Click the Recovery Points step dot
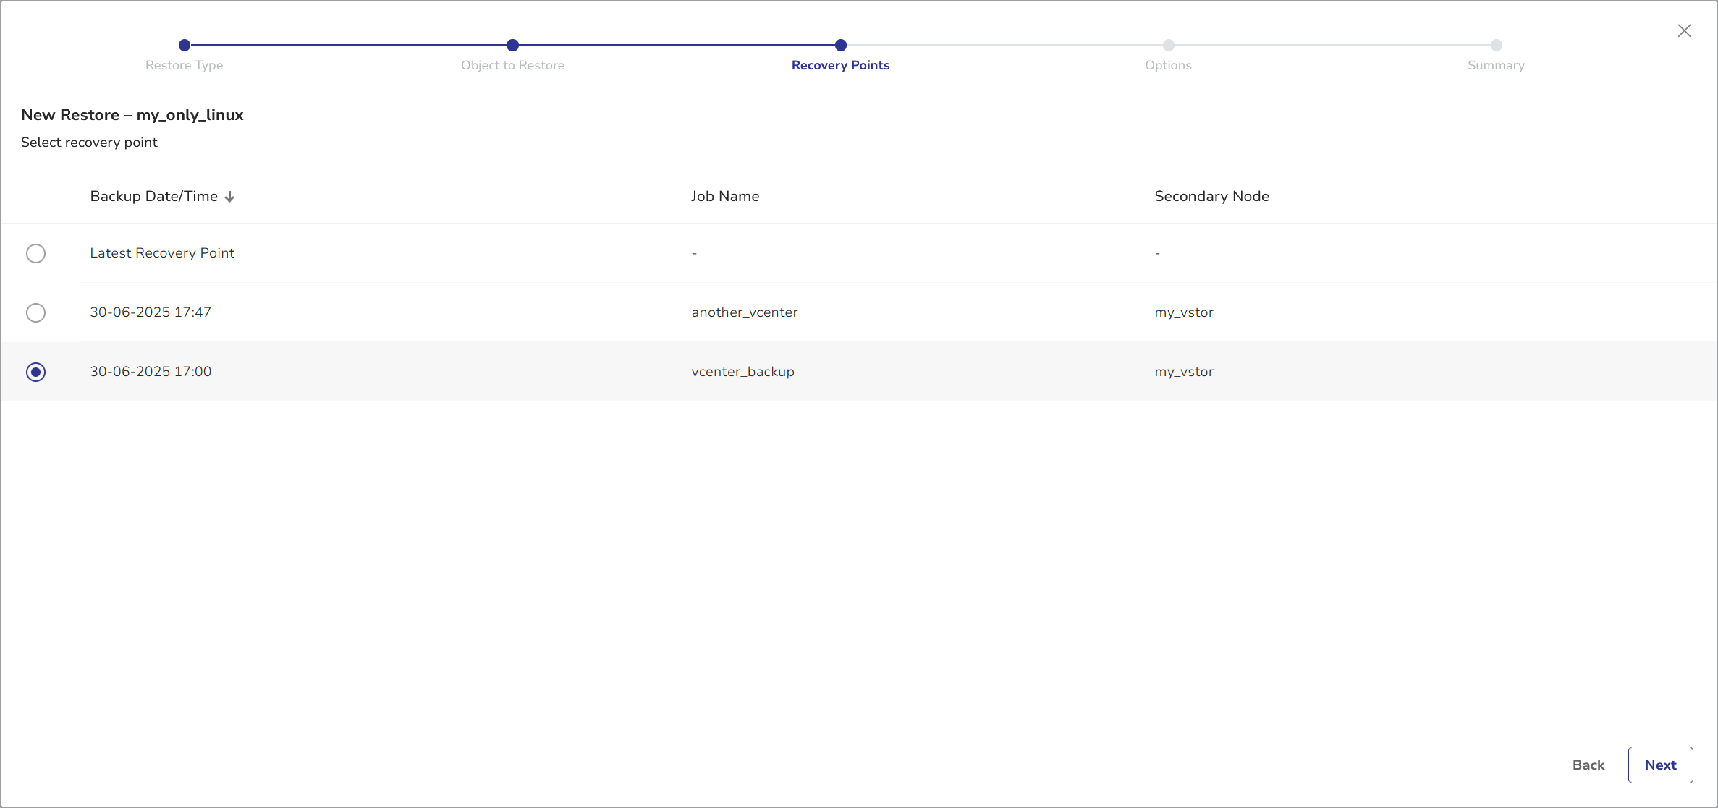Viewport: 1718px width, 808px height. pos(840,45)
